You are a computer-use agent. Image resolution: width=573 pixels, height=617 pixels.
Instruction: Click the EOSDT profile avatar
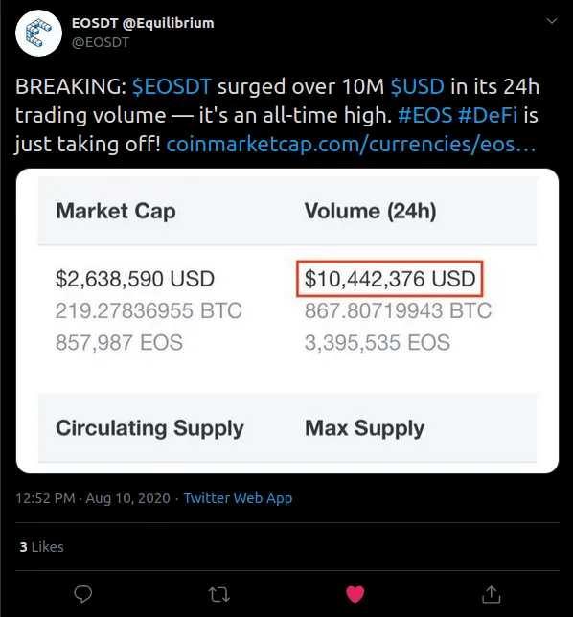click(38, 33)
